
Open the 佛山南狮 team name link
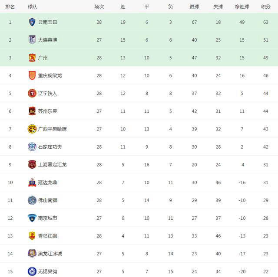pos(47,200)
